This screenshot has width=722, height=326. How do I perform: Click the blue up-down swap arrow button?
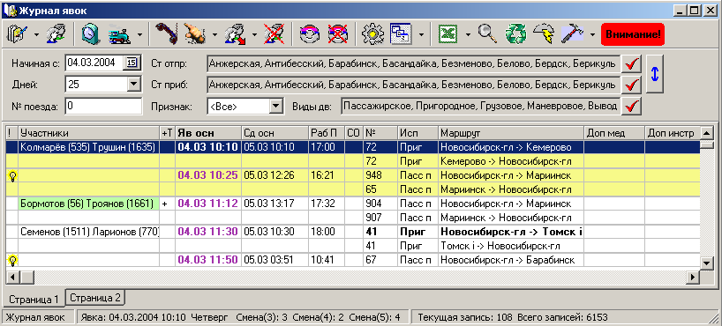point(654,74)
